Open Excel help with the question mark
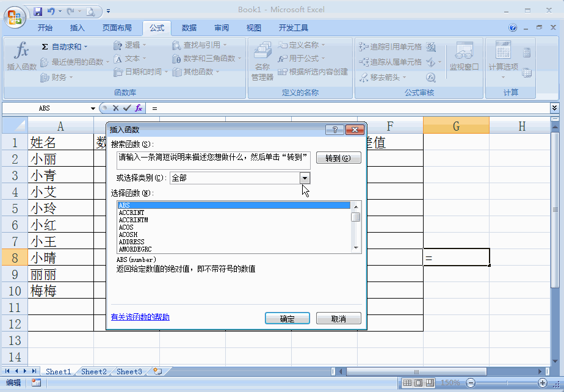Image resolution: width=564 pixels, height=392 pixels. point(513,27)
